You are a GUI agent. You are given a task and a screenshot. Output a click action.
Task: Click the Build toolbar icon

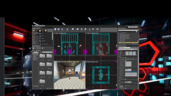(x=85, y=30)
